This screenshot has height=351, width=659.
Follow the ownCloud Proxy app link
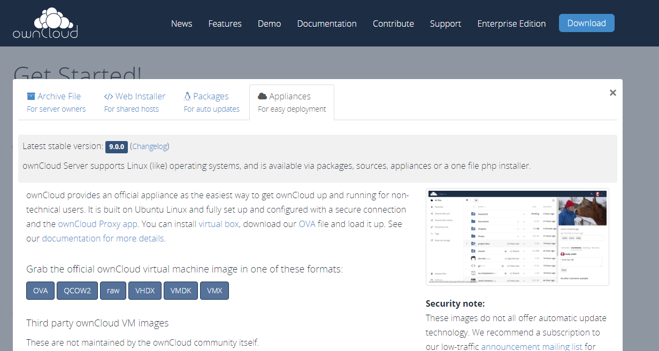(97, 224)
